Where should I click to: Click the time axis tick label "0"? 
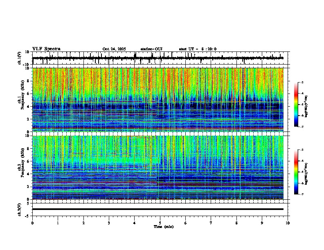click(32, 223)
